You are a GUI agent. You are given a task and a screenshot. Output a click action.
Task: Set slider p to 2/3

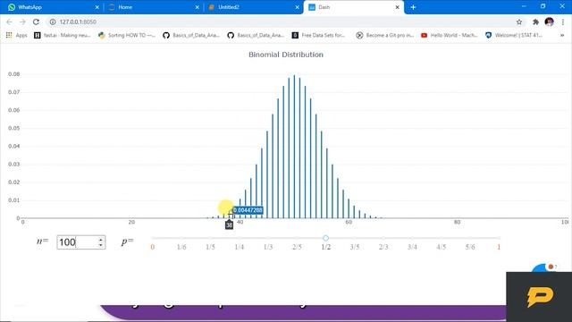pos(383,247)
